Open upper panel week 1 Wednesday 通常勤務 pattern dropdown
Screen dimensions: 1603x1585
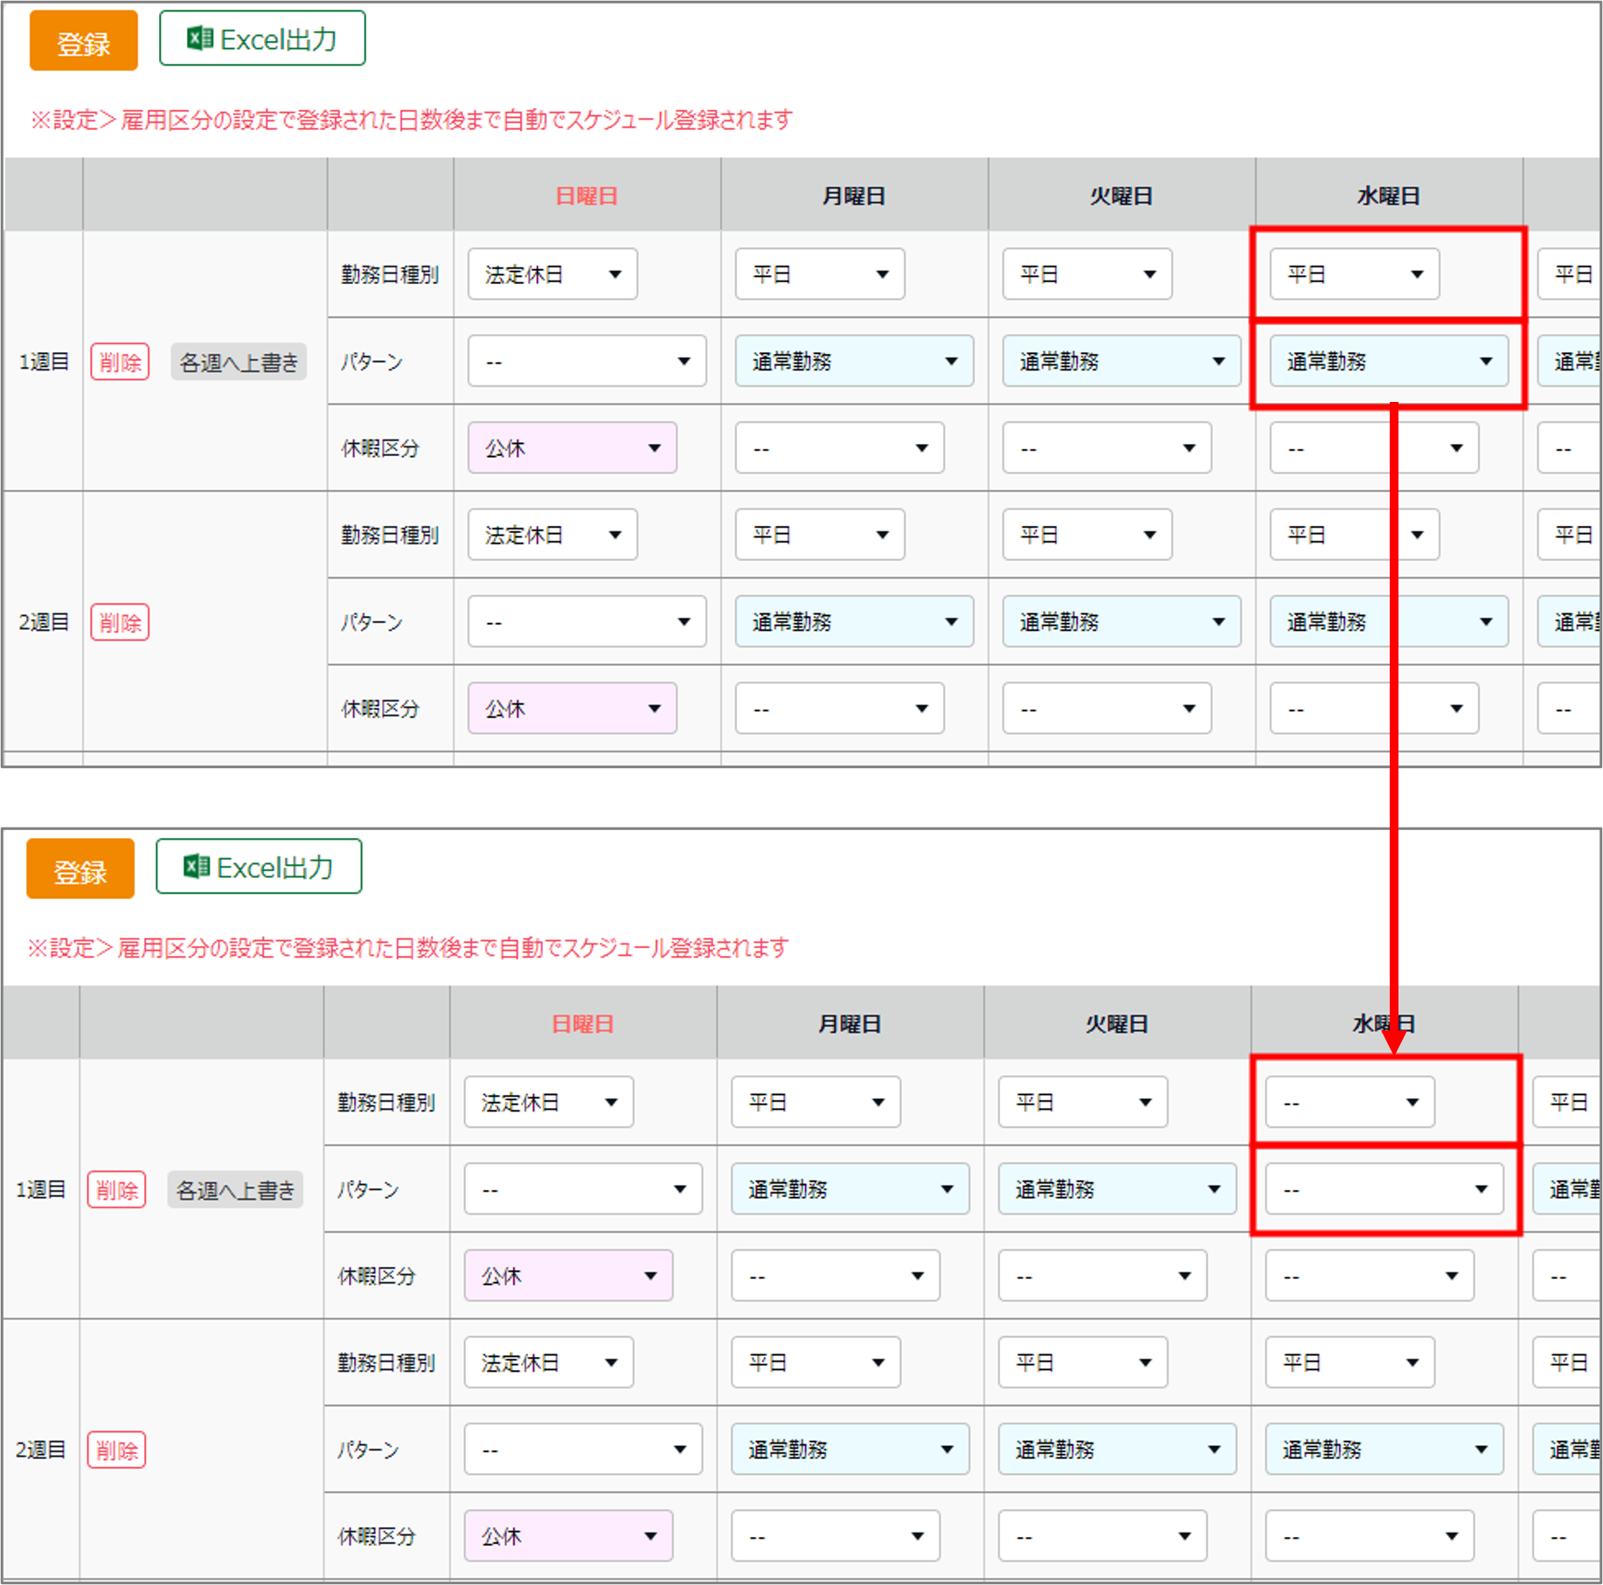click(1388, 361)
